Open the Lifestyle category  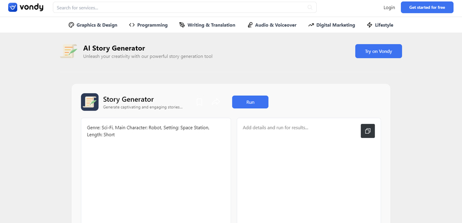tap(380, 25)
